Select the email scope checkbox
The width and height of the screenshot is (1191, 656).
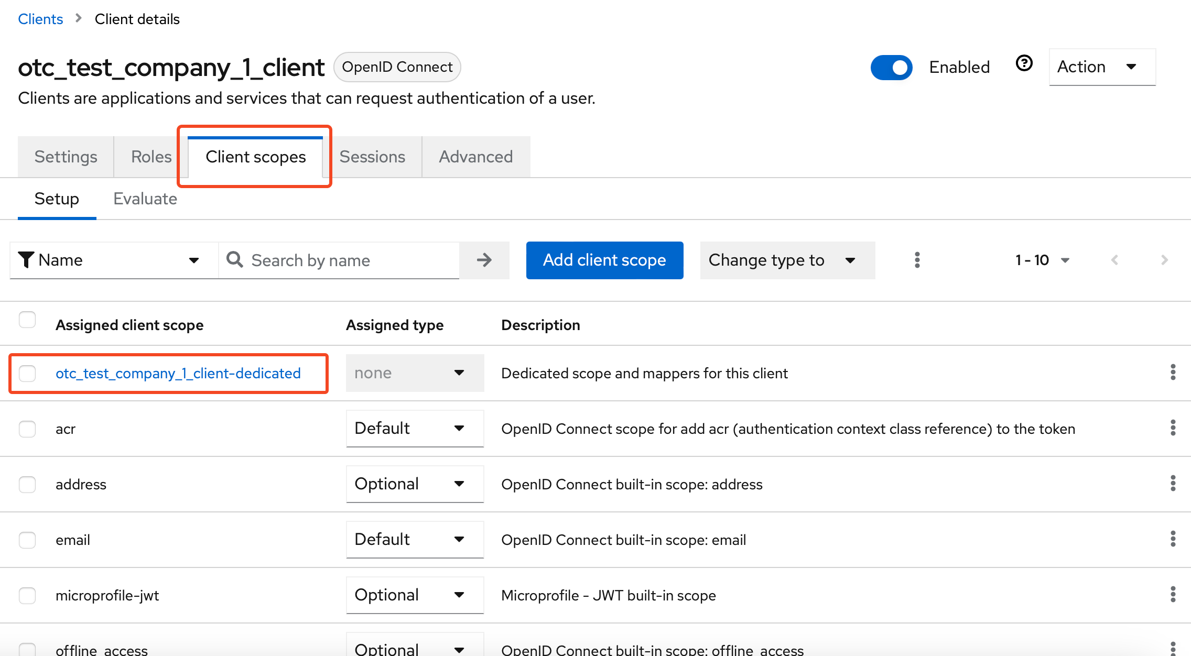[x=27, y=540]
